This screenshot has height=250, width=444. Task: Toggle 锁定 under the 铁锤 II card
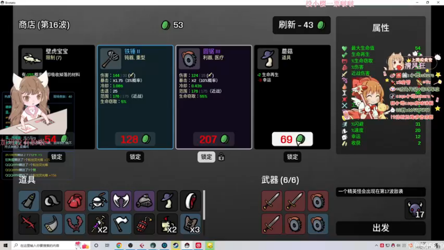click(x=135, y=157)
